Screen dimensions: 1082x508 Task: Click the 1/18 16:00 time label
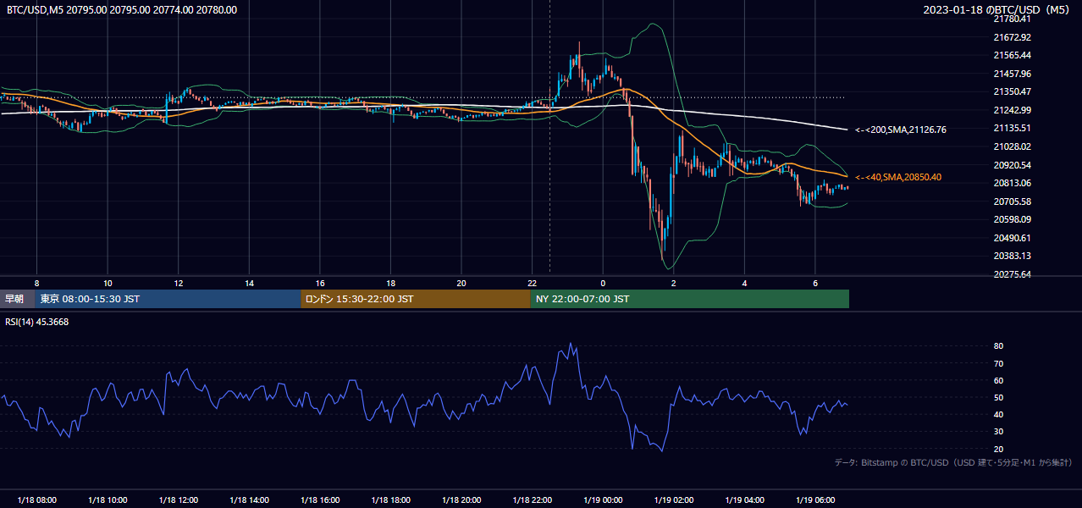pos(319,500)
